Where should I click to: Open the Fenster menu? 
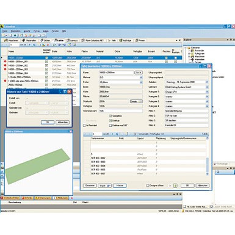(x=55, y=31)
